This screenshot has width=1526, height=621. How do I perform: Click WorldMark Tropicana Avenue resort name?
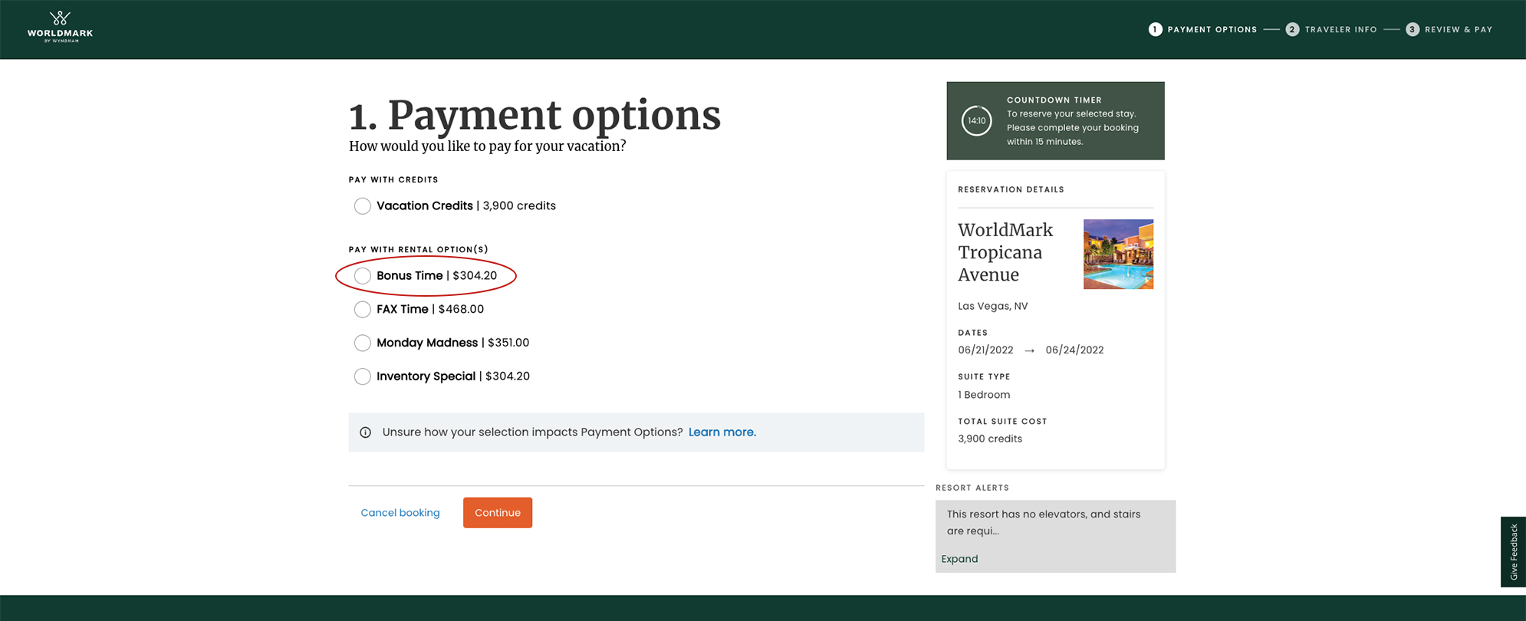point(1005,252)
